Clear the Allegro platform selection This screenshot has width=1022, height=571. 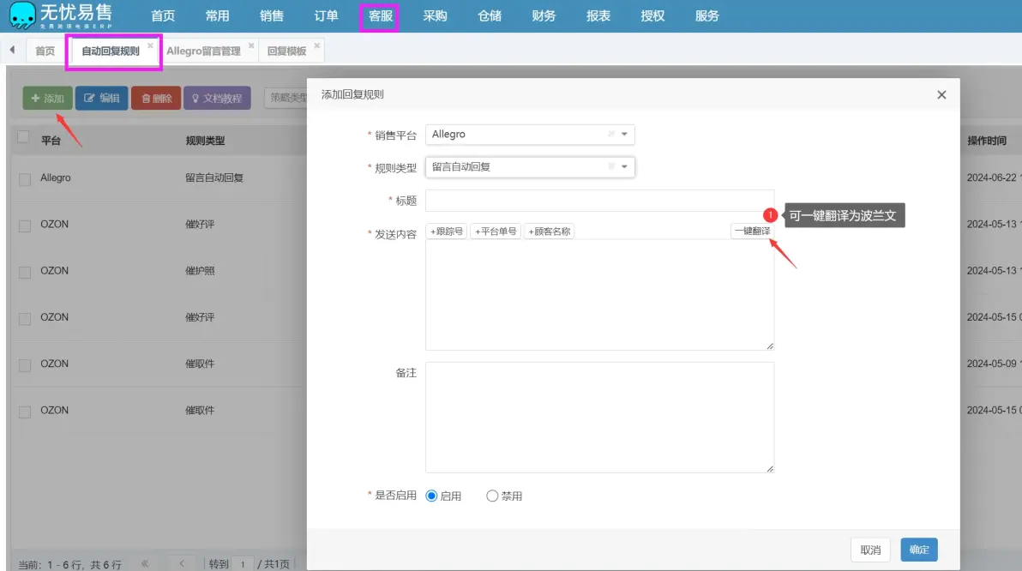click(611, 134)
